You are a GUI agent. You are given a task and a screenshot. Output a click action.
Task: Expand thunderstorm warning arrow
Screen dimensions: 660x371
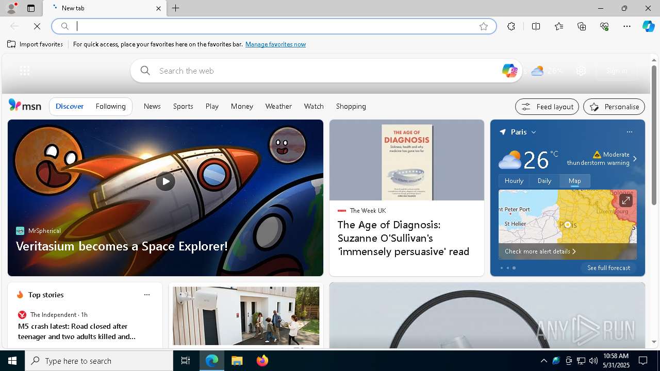click(635, 159)
